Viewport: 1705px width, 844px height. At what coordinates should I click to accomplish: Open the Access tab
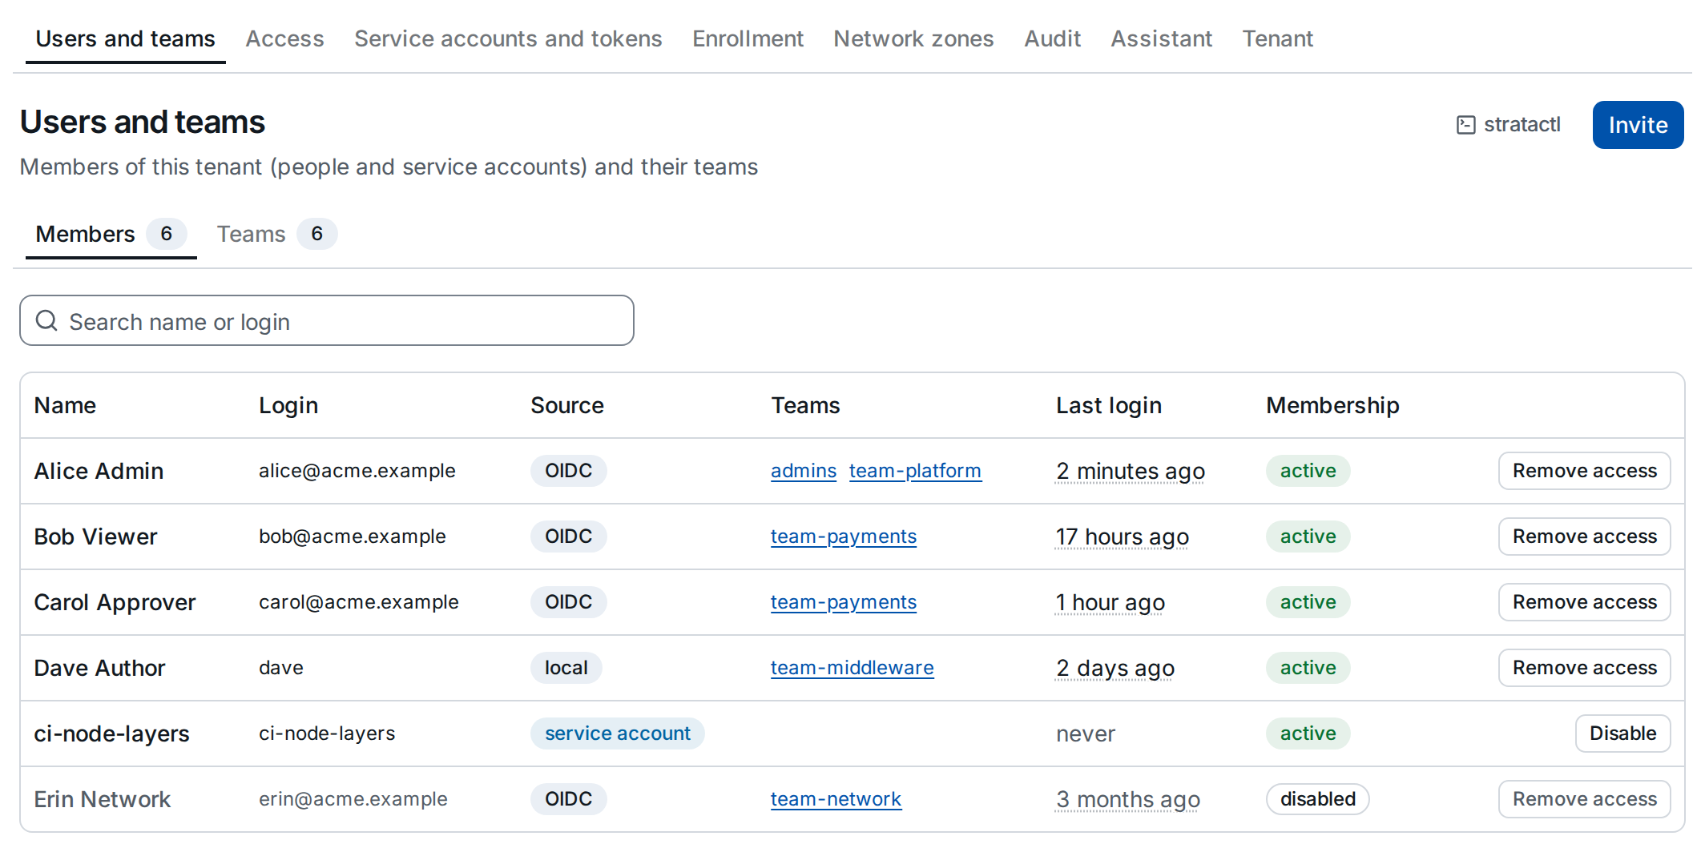click(x=284, y=38)
